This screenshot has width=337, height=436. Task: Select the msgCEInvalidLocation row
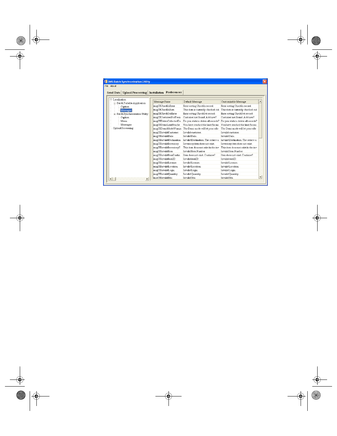pos(206,167)
